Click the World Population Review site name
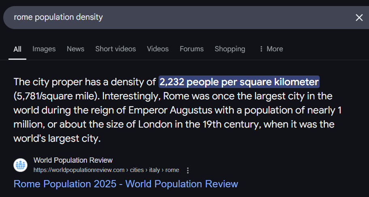The width and height of the screenshot is (369, 197). point(73,160)
